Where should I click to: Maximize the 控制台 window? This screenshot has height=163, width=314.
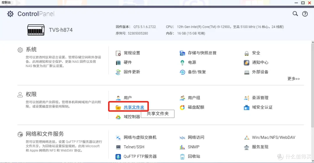click(303, 3)
